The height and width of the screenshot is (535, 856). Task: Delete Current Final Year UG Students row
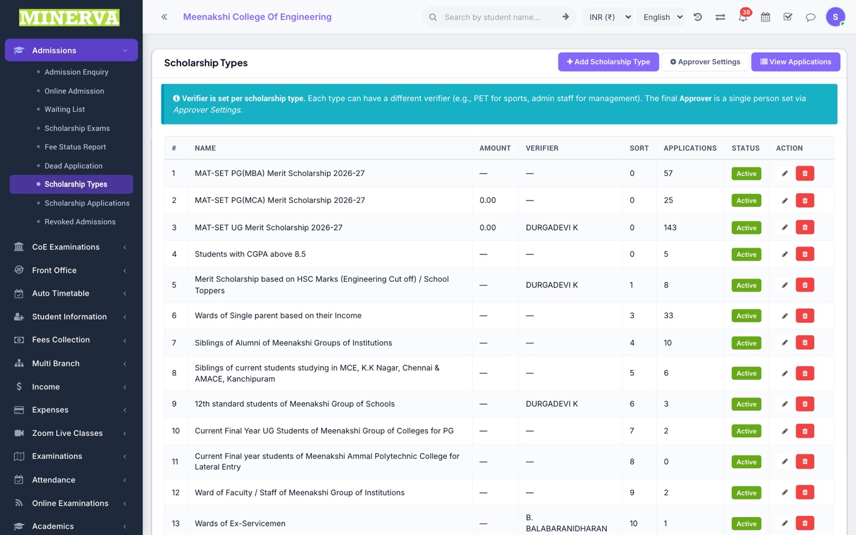pyautogui.click(x=805, y=431)
